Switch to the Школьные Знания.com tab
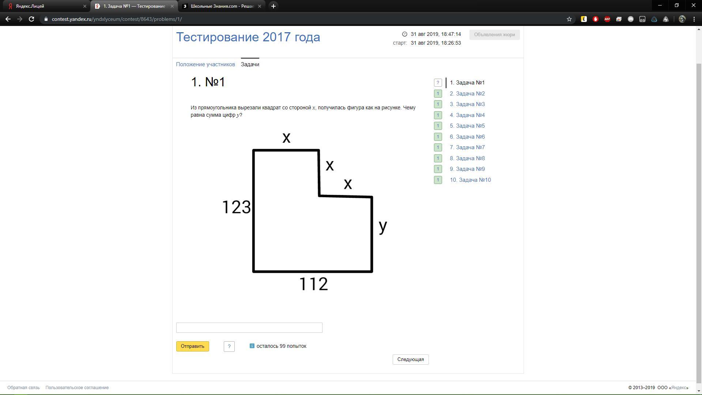702x395 pixels. click(222, 6)
